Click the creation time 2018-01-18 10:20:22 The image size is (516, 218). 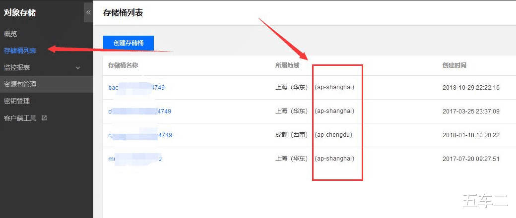[471, 135]
